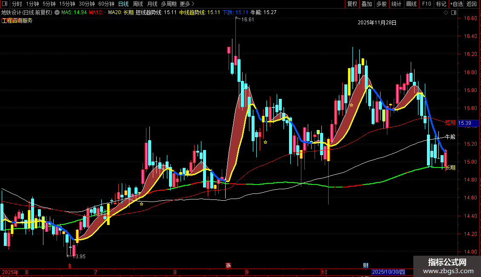The image size is (481, 277).
Task: Click month 8 on the time axis
Action: coord(175,272)
